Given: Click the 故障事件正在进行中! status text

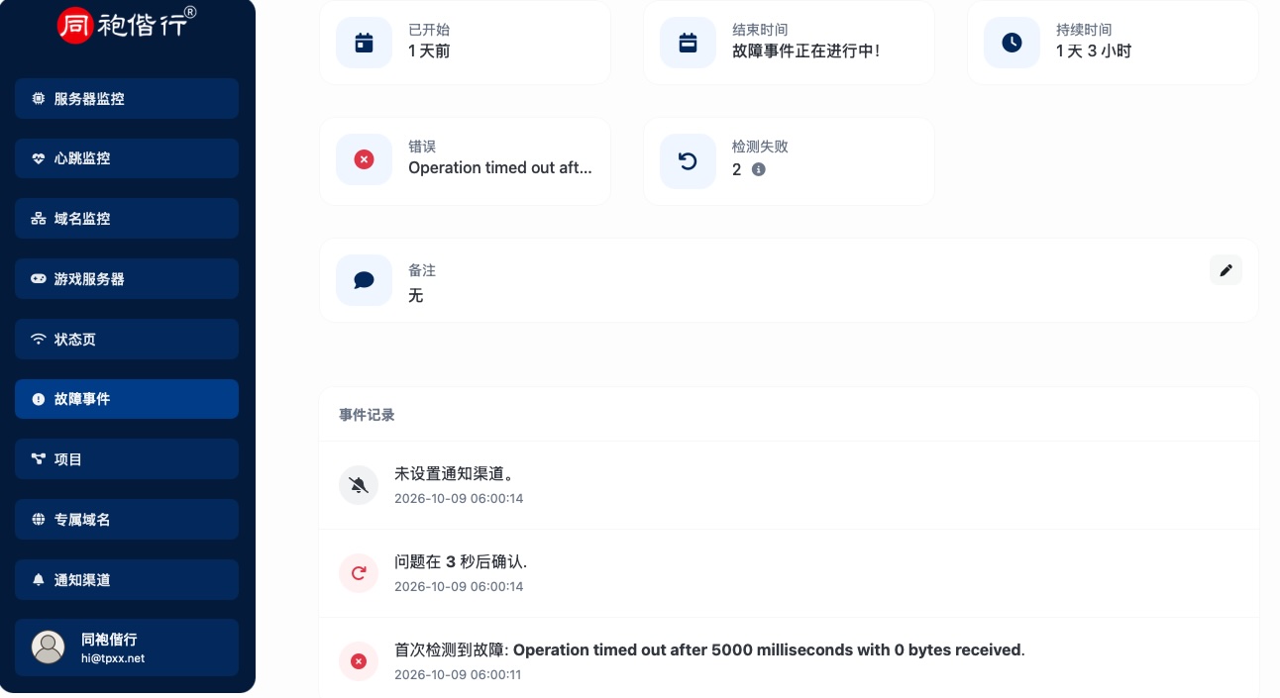Looking at the screenshot, I should (x=805, y=50).
